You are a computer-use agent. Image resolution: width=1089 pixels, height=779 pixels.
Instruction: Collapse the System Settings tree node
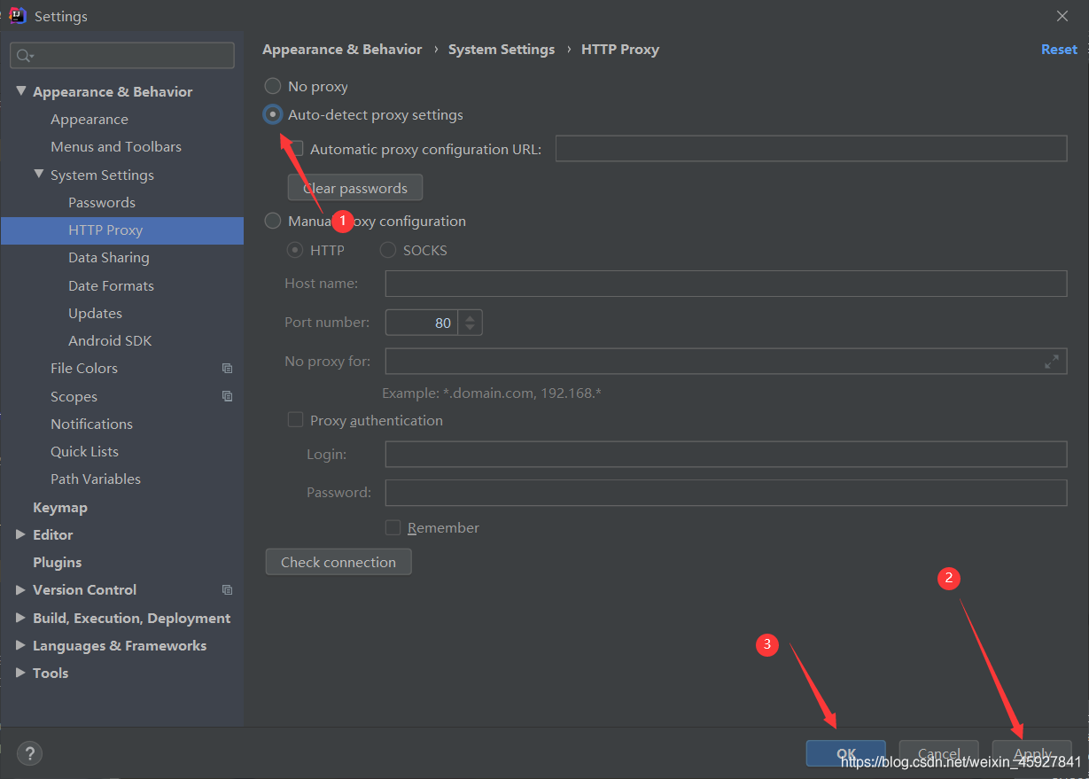[39, 175]
